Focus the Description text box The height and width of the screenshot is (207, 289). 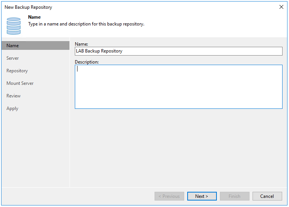[x=178, y=87]
